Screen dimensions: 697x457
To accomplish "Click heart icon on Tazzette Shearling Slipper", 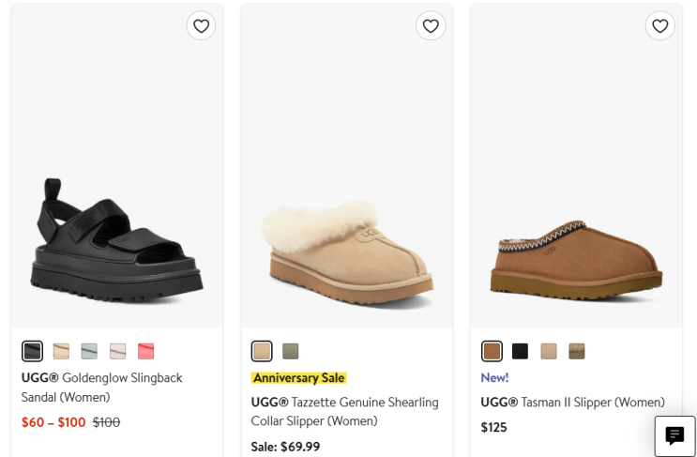I will [x=431, y=25].
